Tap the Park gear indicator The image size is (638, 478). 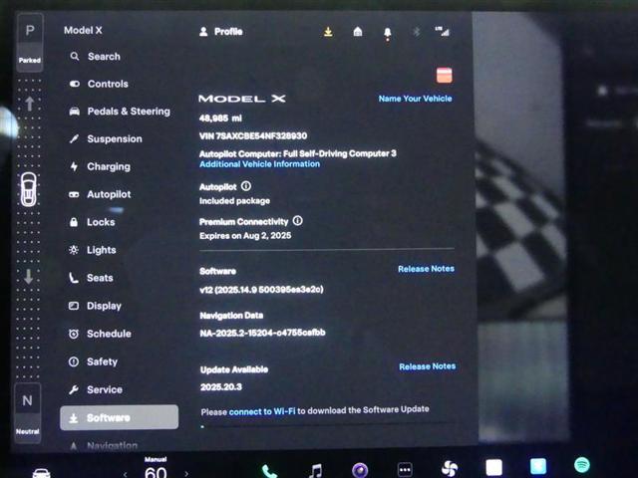point(30,42)
